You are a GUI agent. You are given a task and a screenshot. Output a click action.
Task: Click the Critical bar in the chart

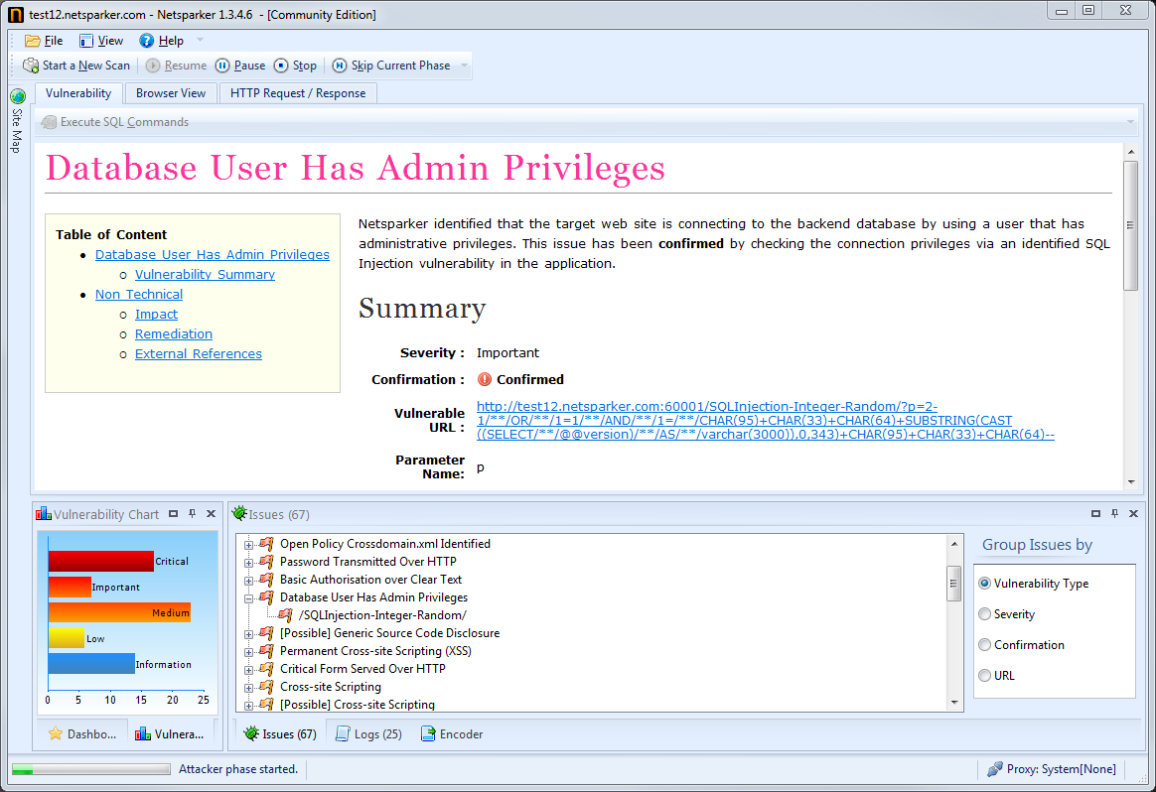(101, 562)
